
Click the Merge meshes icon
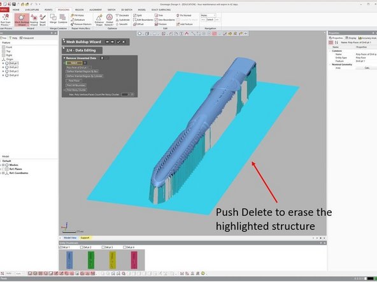(x=53, y=18)
